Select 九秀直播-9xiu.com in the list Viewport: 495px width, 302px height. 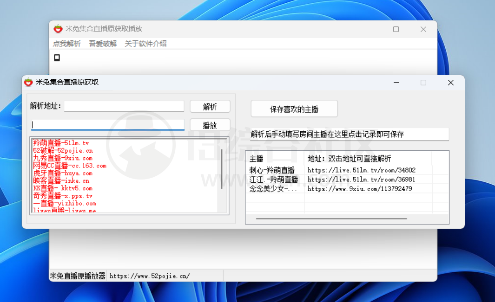tap(62, 158)
